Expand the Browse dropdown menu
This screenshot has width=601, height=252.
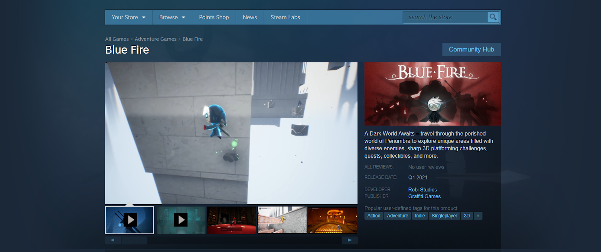(172, 17)
